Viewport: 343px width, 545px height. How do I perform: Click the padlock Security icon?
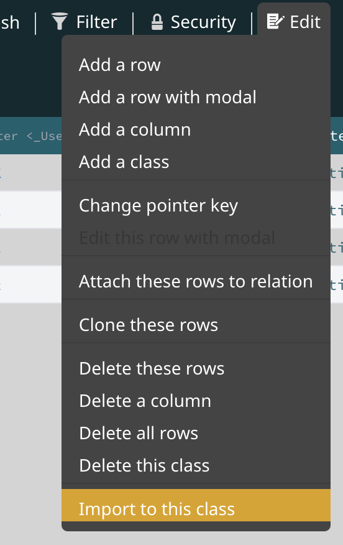pyautogui.click(x=157, y=22)
